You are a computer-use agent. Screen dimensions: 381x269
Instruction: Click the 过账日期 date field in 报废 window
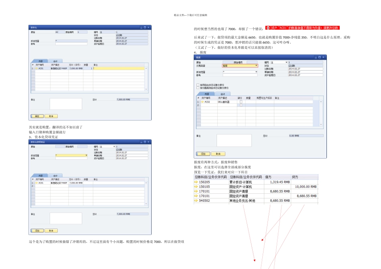pyautogui.click(x=306, y=69)
